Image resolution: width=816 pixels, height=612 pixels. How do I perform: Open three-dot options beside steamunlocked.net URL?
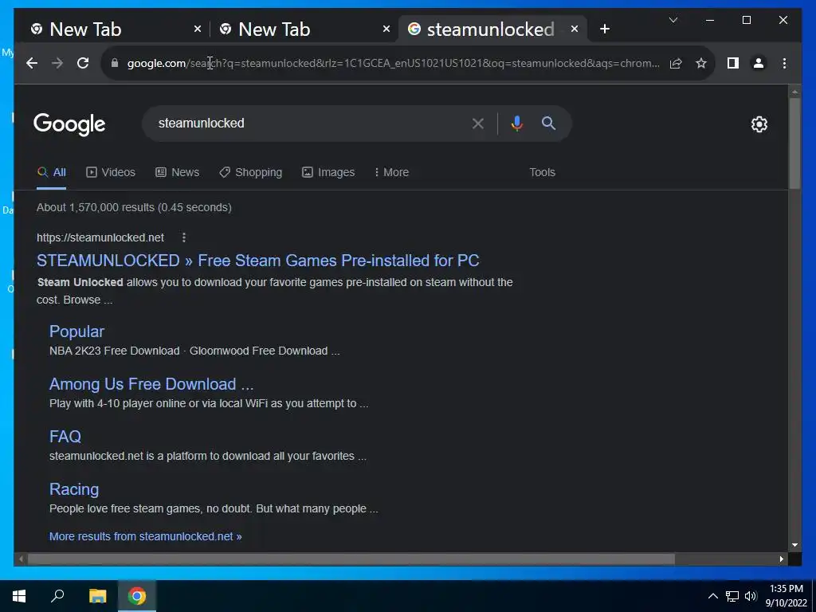(x=184, y=237)
